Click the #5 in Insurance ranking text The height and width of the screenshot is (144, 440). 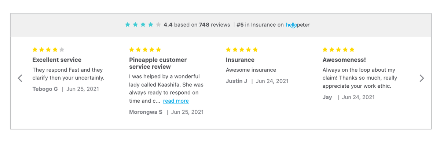tap(260, 25)
